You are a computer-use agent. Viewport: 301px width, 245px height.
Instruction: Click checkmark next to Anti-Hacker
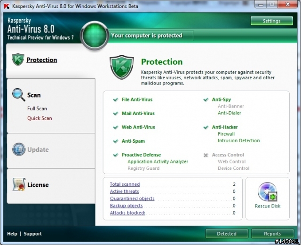coord(206,127)
